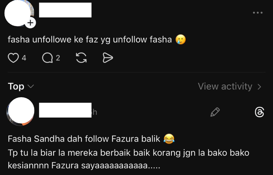Open replies via comment bubble icon
This screenshot has height=175, width=273.
(47, 58)
